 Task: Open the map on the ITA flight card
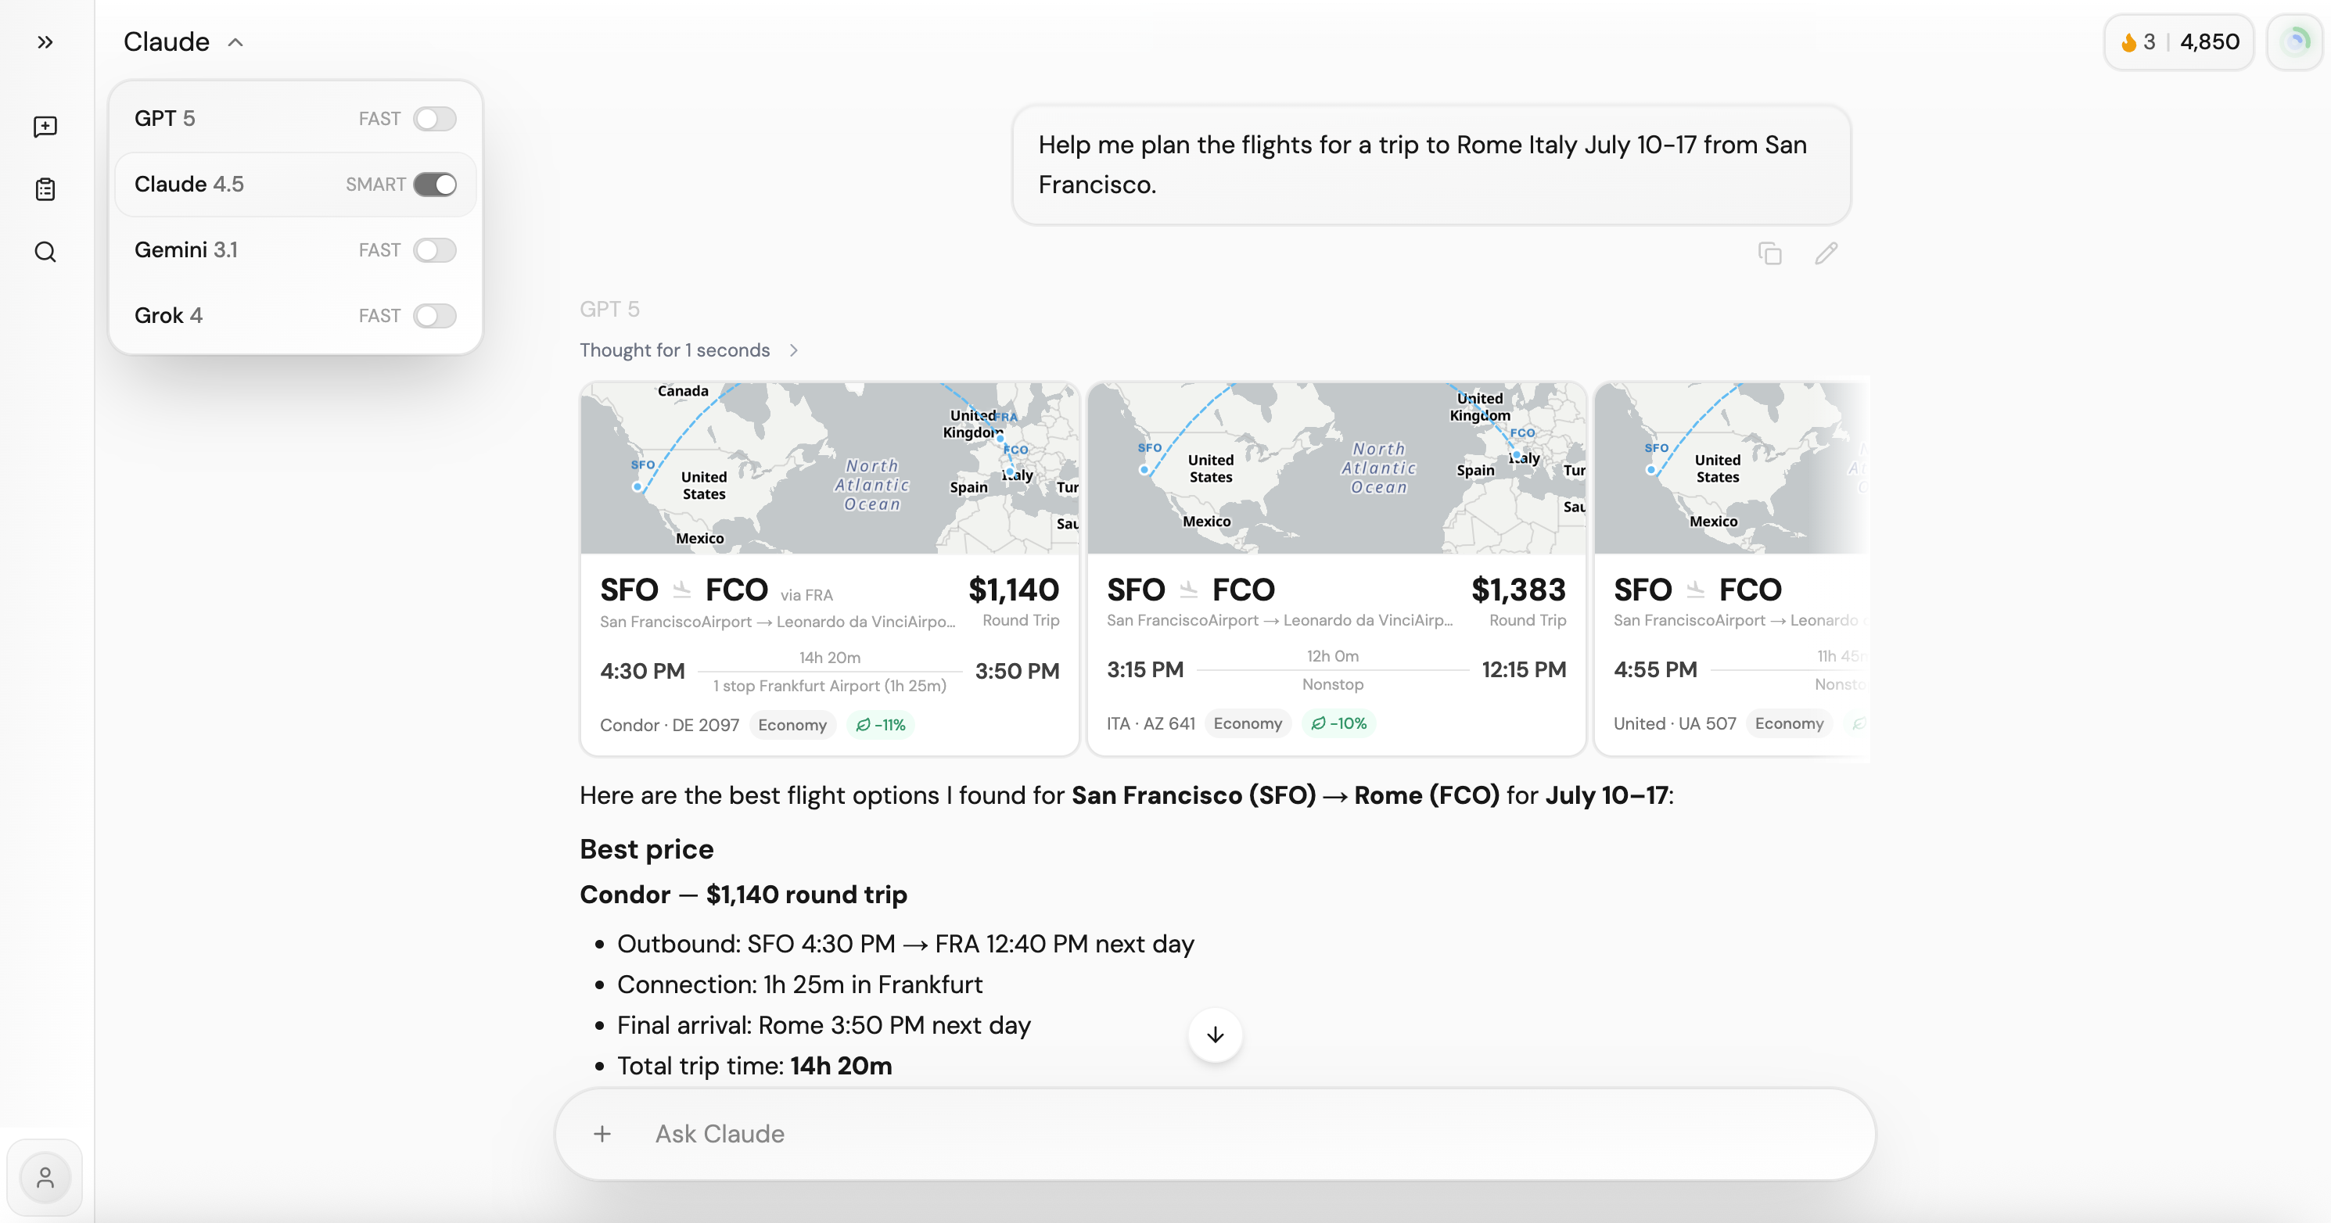pos(1335,468)
